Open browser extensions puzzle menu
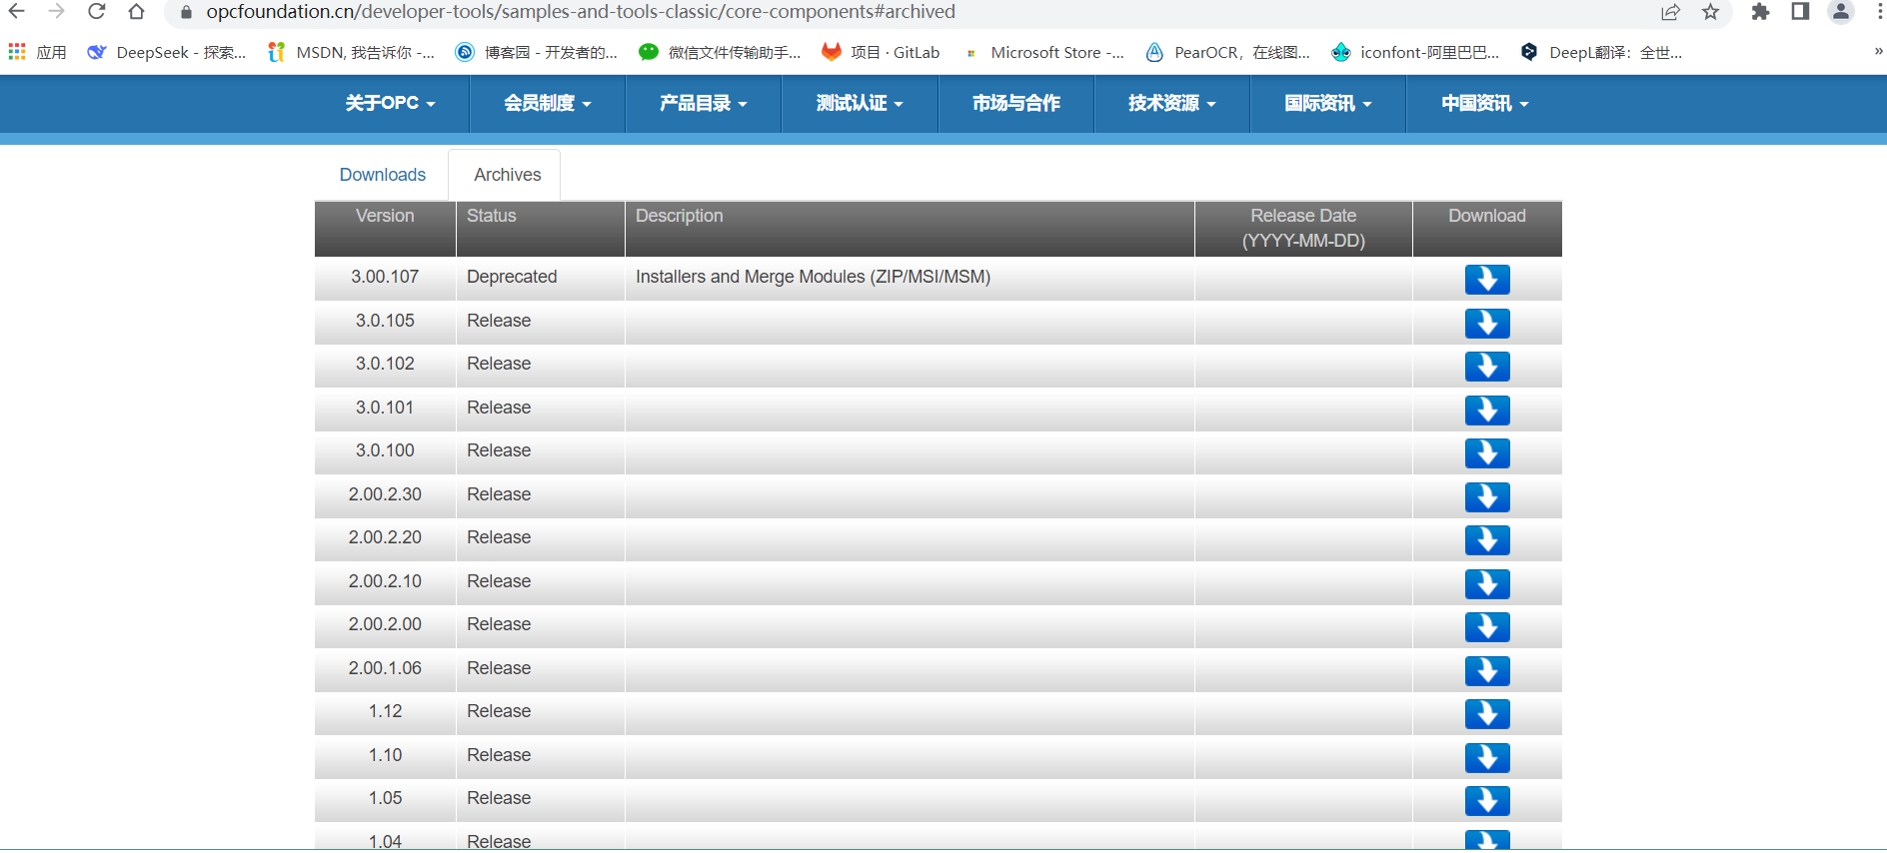Image resolution: width=1887 pixels, height=853 pixels. tap(1761, 12)
